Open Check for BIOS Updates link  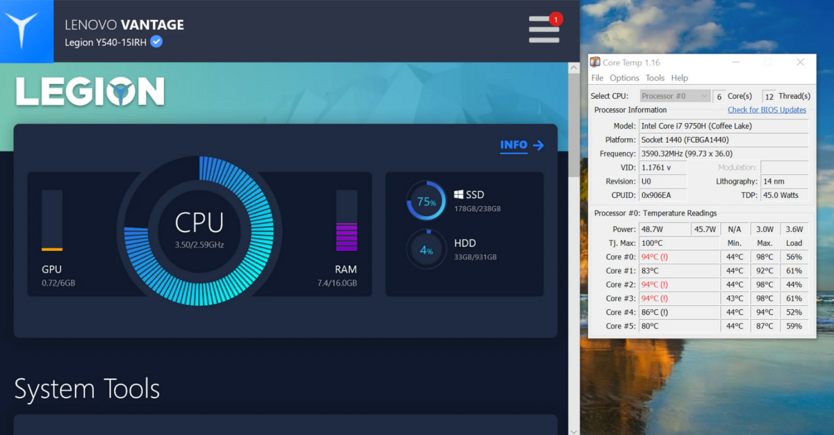pos(767,110)
